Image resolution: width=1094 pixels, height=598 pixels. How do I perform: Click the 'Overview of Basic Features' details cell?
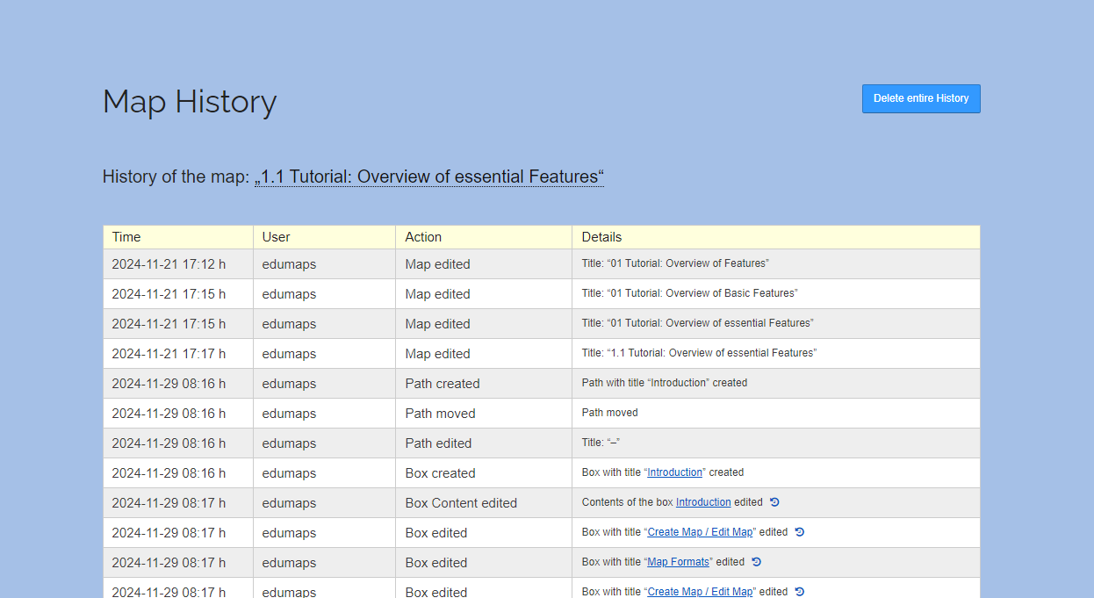[689, 293]
